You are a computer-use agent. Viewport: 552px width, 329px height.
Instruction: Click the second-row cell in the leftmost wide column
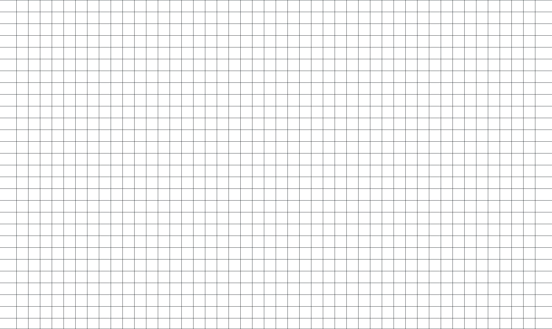(8, 18)
